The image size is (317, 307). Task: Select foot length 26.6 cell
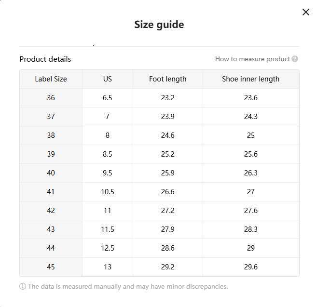tap(167, 192)
